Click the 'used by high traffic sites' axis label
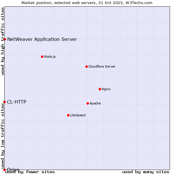174x174 pixels. 3,41
